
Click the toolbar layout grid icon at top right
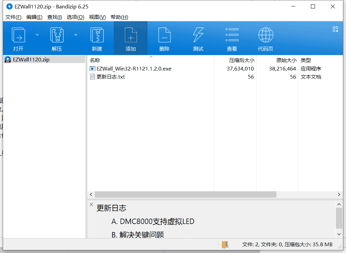coord(335,29)
